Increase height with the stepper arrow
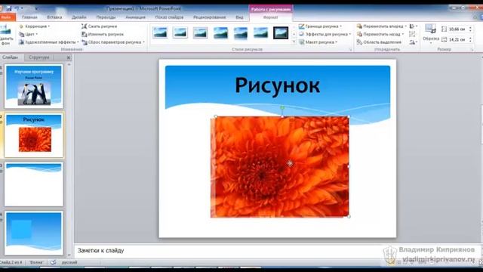Viewport: 483px width, 272px height. pyautogui.click(x=470, y=28)
